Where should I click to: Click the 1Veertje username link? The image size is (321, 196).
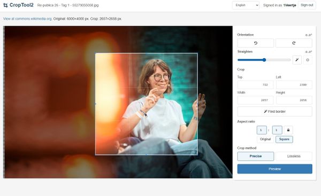tap(289, 5)
